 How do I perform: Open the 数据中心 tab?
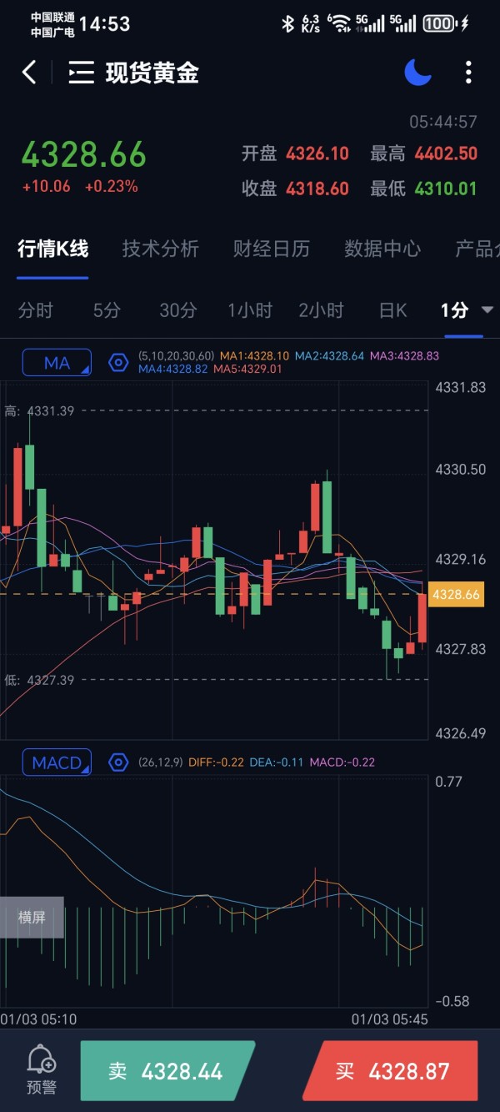[x=382, y=248]
